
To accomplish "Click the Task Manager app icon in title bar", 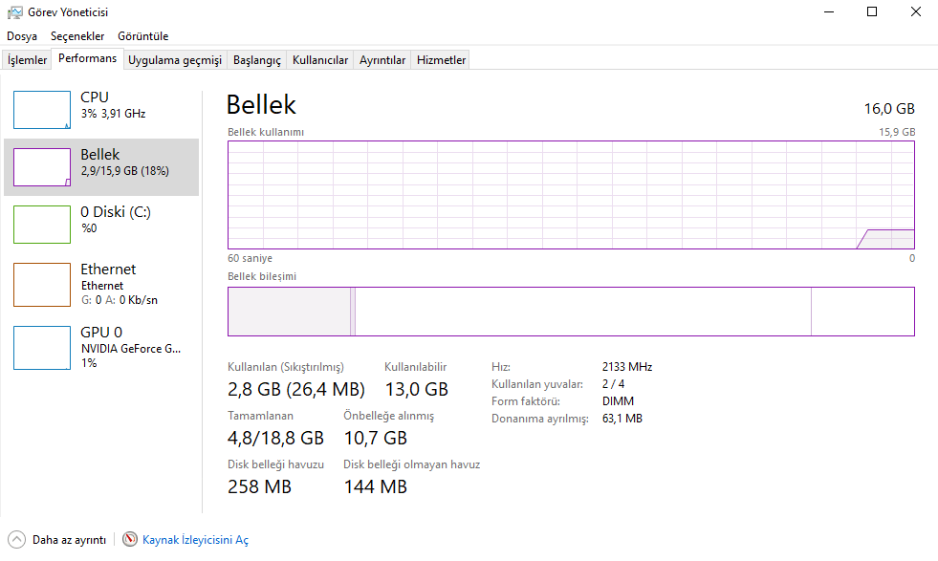I will (x=15, y=12).
